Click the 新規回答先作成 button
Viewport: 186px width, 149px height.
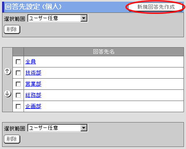point(156,7)
